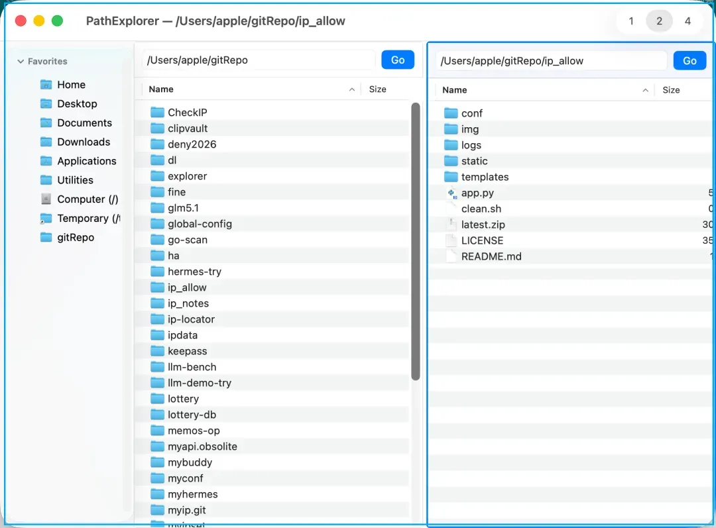Open Utilities in sidebar
The image size is (716, 528).
(x=76, y=180)
